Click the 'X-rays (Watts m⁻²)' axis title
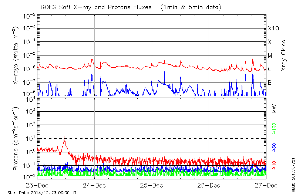This screenshot has width=296, height=196. [x=16, y=55]
